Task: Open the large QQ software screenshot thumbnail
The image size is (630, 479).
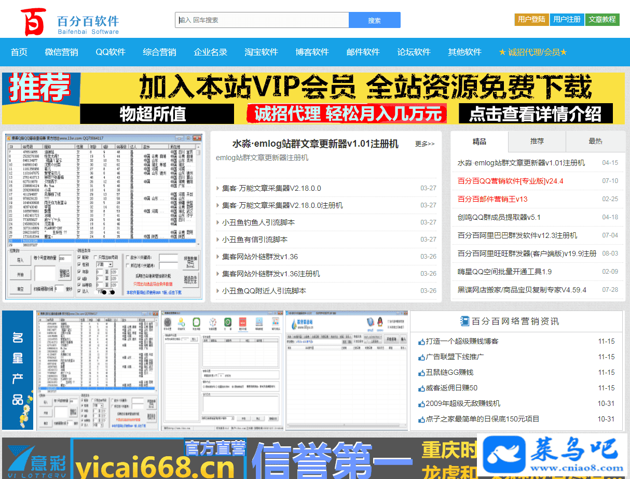Action: point(104,217)
